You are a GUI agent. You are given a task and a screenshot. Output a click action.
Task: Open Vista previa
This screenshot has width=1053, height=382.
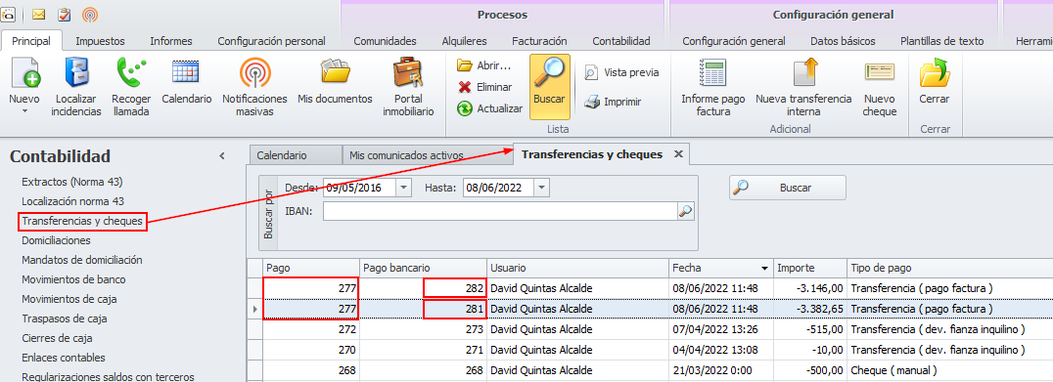click(x=621, y=72)
